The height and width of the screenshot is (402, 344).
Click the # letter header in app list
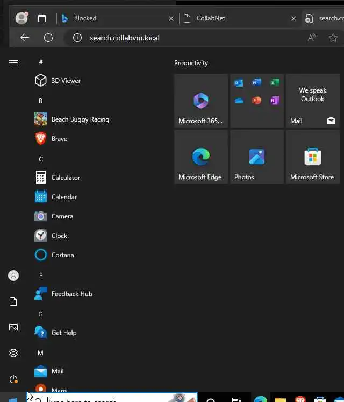[x=41, y=62]
